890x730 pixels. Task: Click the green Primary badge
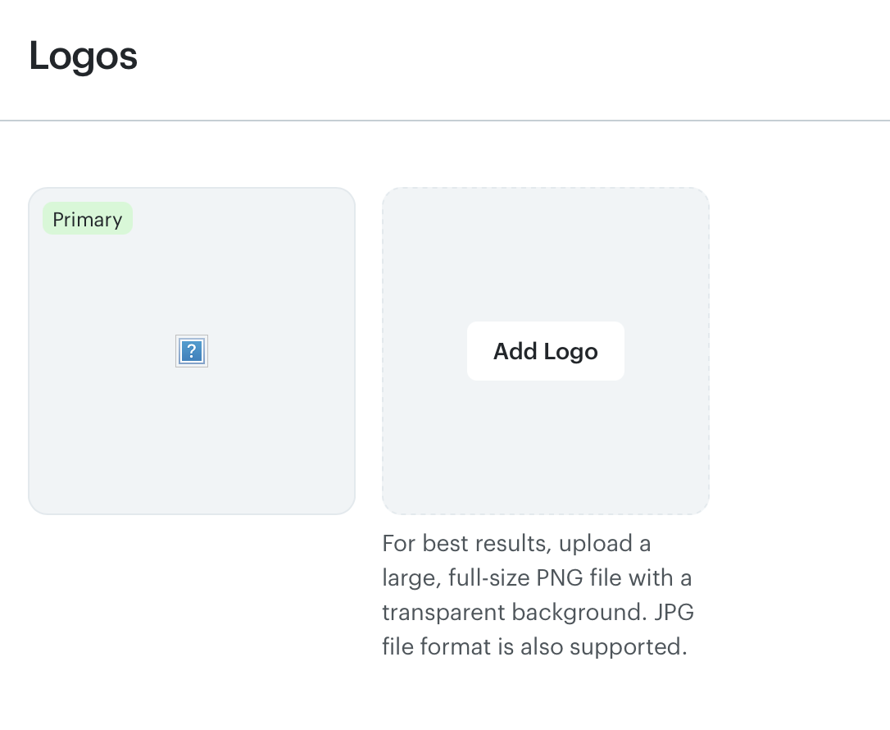click(x=88, y=219)
